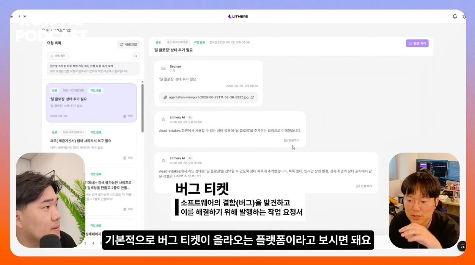Click the request list scrollbar thumb
Image resolution: width=475 pixels, height=265 pixels.
point(143,108)
